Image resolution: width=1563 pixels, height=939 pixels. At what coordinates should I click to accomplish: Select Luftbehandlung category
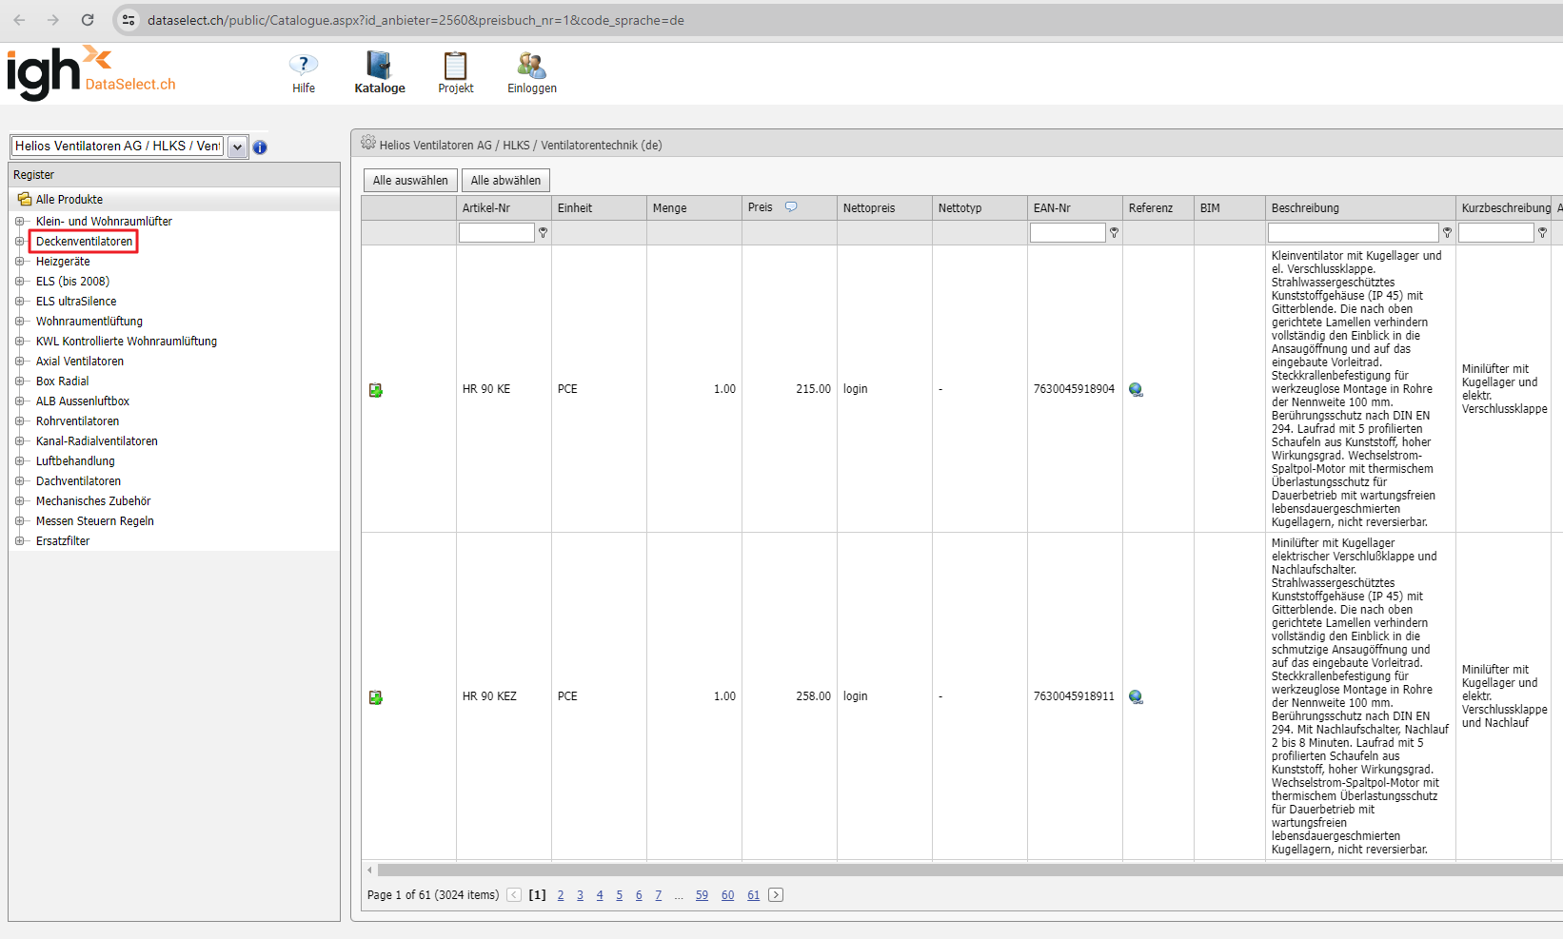coord(75,460)
